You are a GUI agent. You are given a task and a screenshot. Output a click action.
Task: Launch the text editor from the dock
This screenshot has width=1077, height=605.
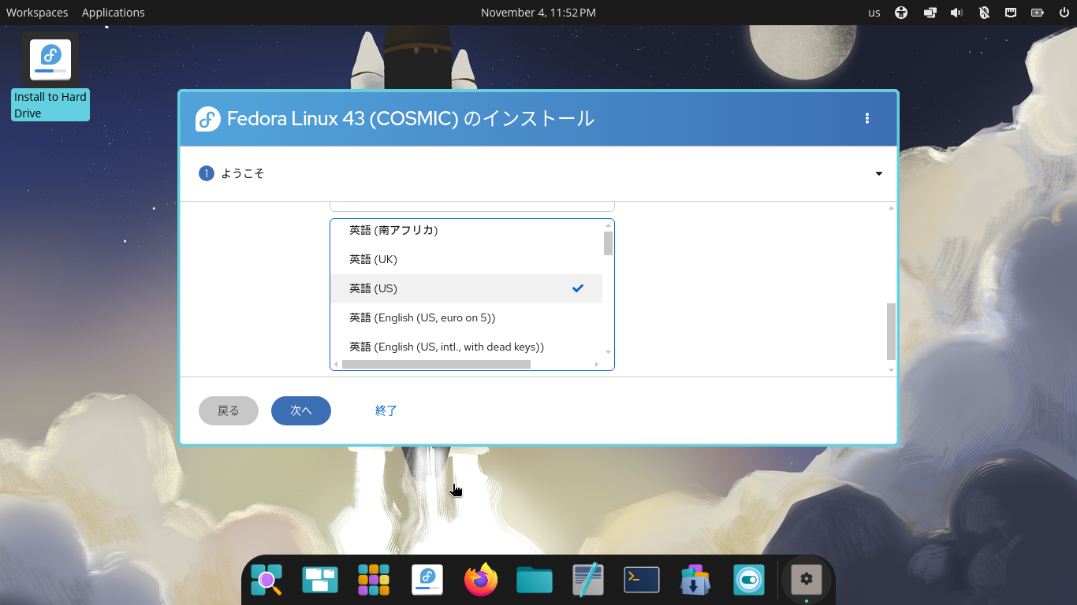[x=588, y=581]
